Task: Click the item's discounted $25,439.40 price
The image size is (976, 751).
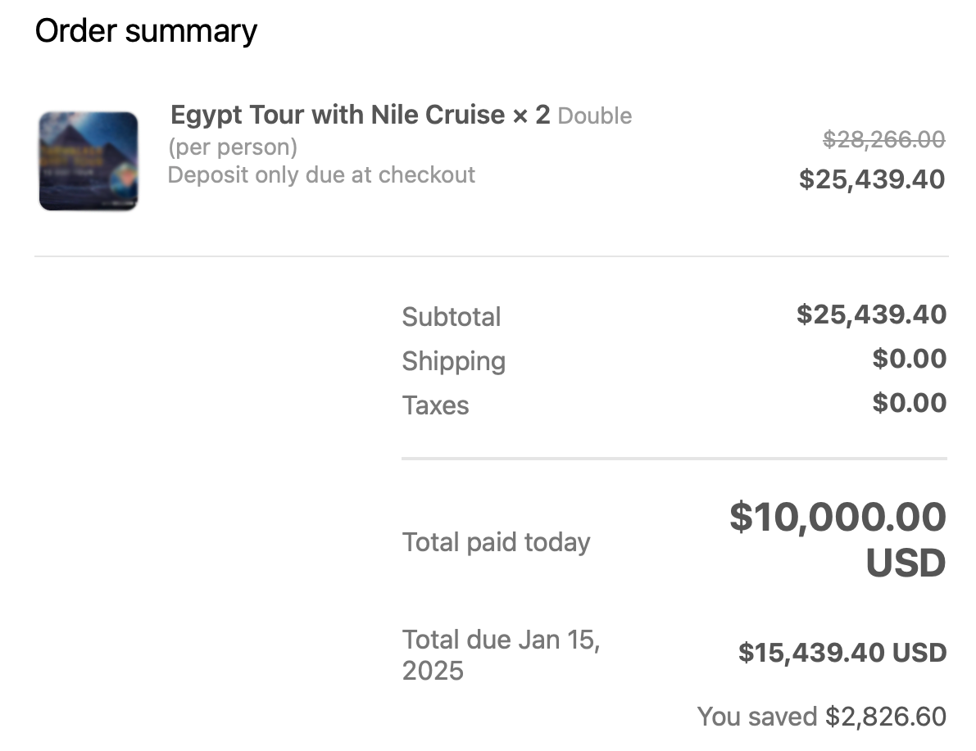Action: (x=872, y=179)
